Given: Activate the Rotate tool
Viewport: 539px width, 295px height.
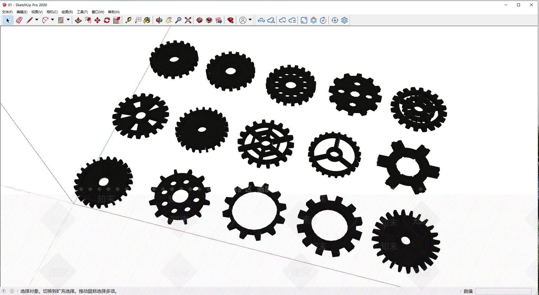Looking at the screenshot, I should tap(107, 20).
